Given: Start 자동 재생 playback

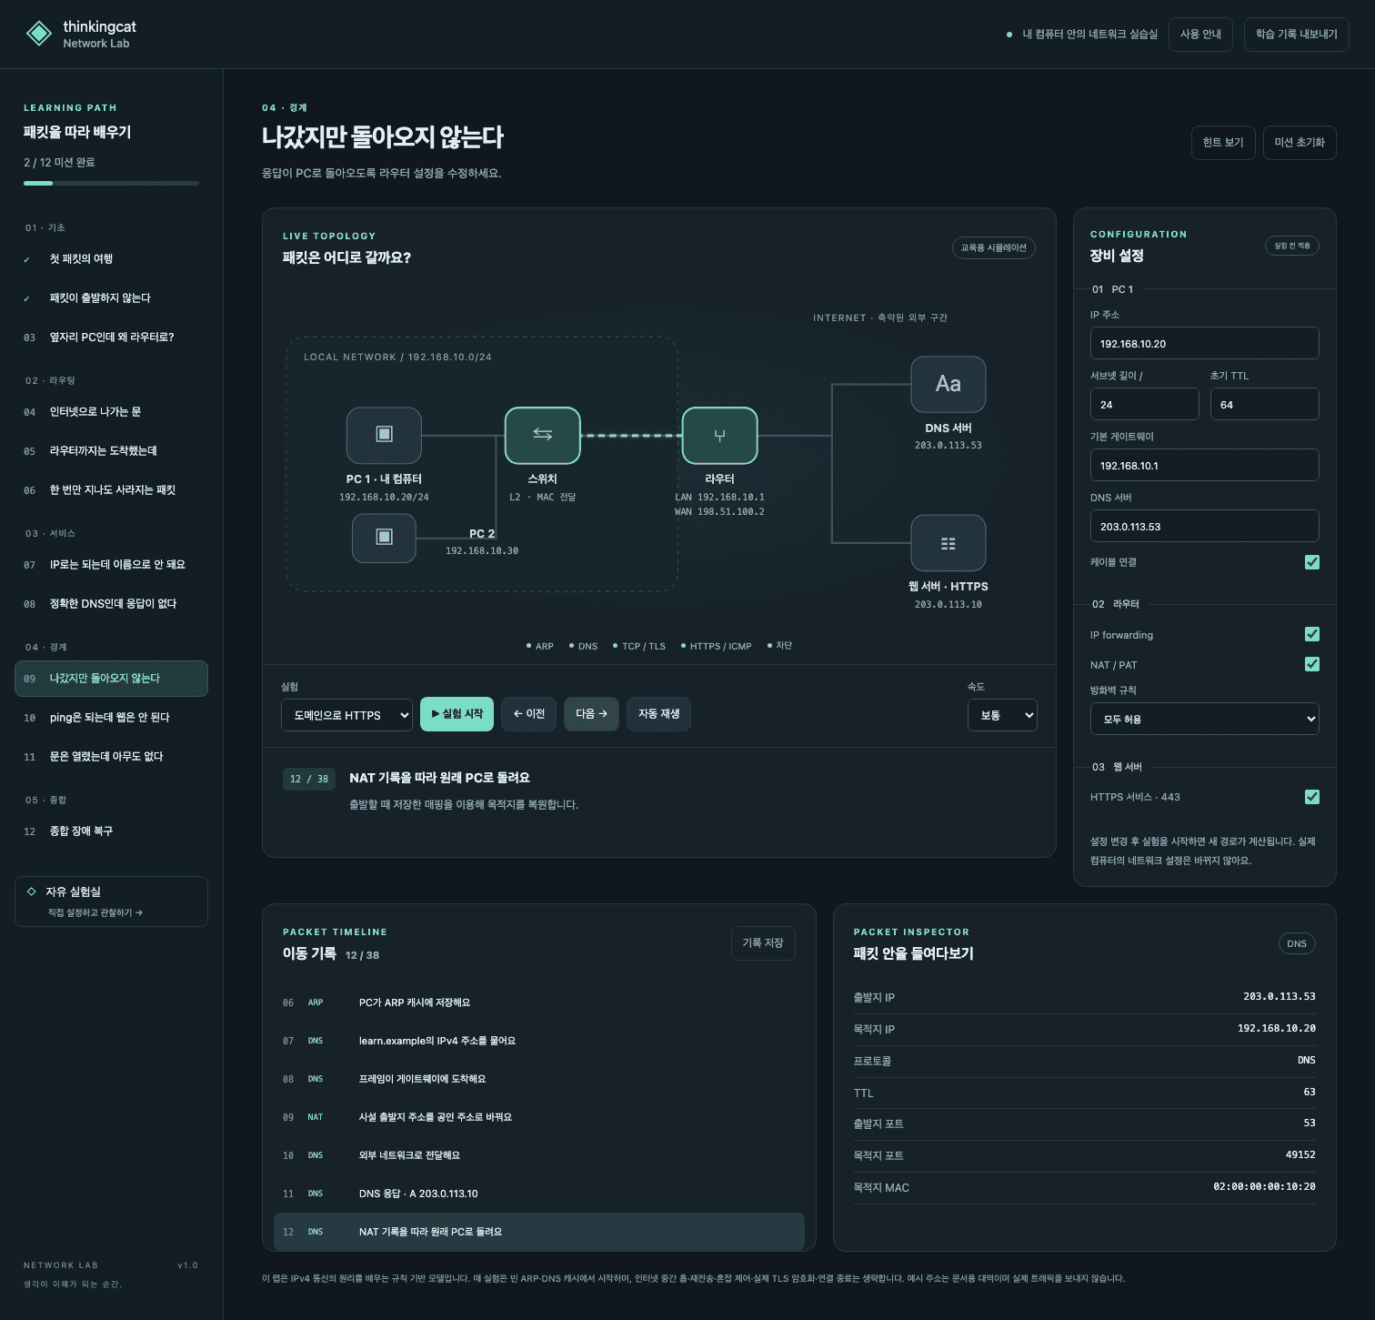Looking at the screenshot, I should point(658,714).
